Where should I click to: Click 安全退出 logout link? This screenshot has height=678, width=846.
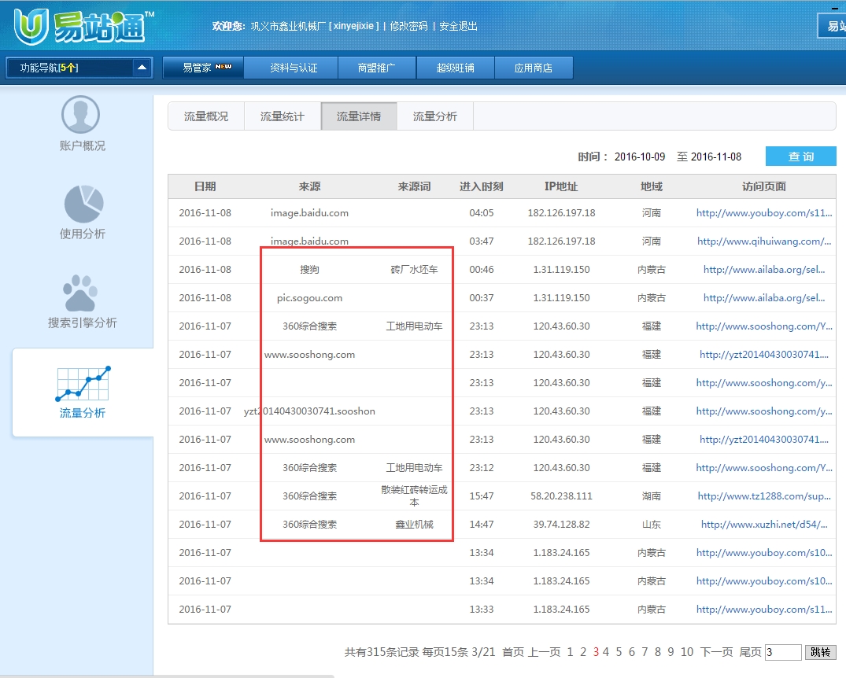coord(458,26)
